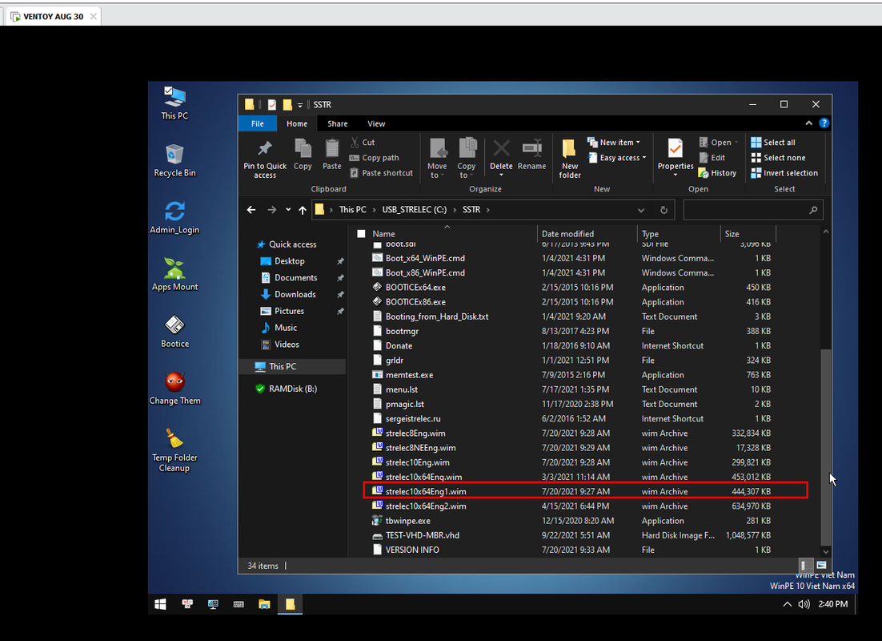882x641 pixels.
Task: Launch Admin_Login desktop shortcut
Action: (174, 217)
